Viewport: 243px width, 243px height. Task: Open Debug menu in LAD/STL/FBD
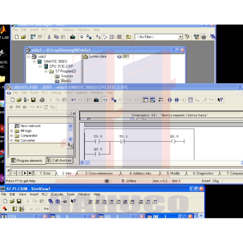coord(56,93)
